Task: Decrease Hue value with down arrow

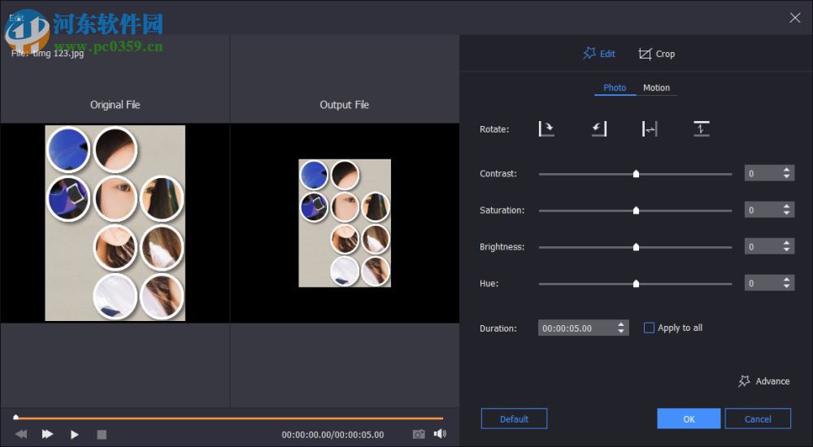Action: [786, 287]
